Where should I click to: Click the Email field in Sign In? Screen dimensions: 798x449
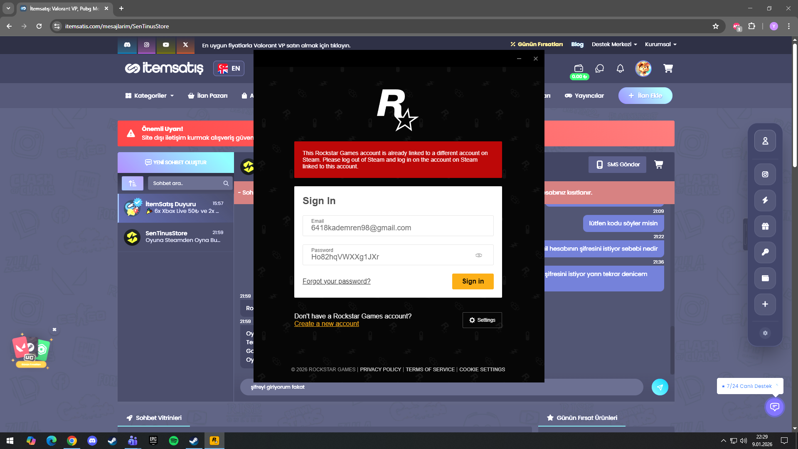pos(398,226)
